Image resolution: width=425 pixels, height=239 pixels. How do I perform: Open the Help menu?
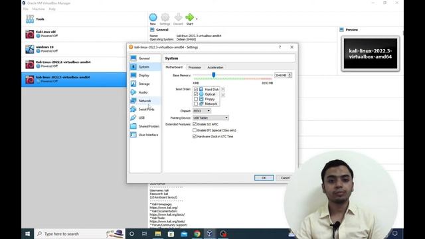coord(52,9)
